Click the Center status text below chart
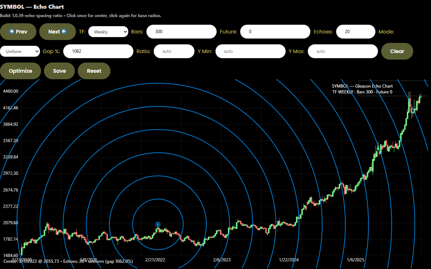 (68, 261)
